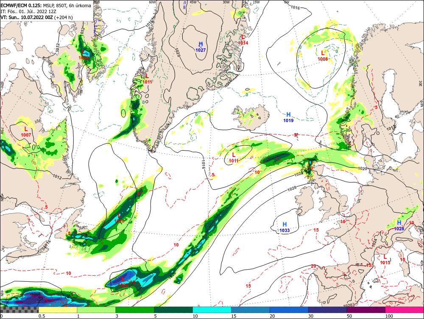This screenshot has height=319, width=424.
Task: Click the yellow 0.5–1 mm legend swatch
Action: [x=58, y=310]
